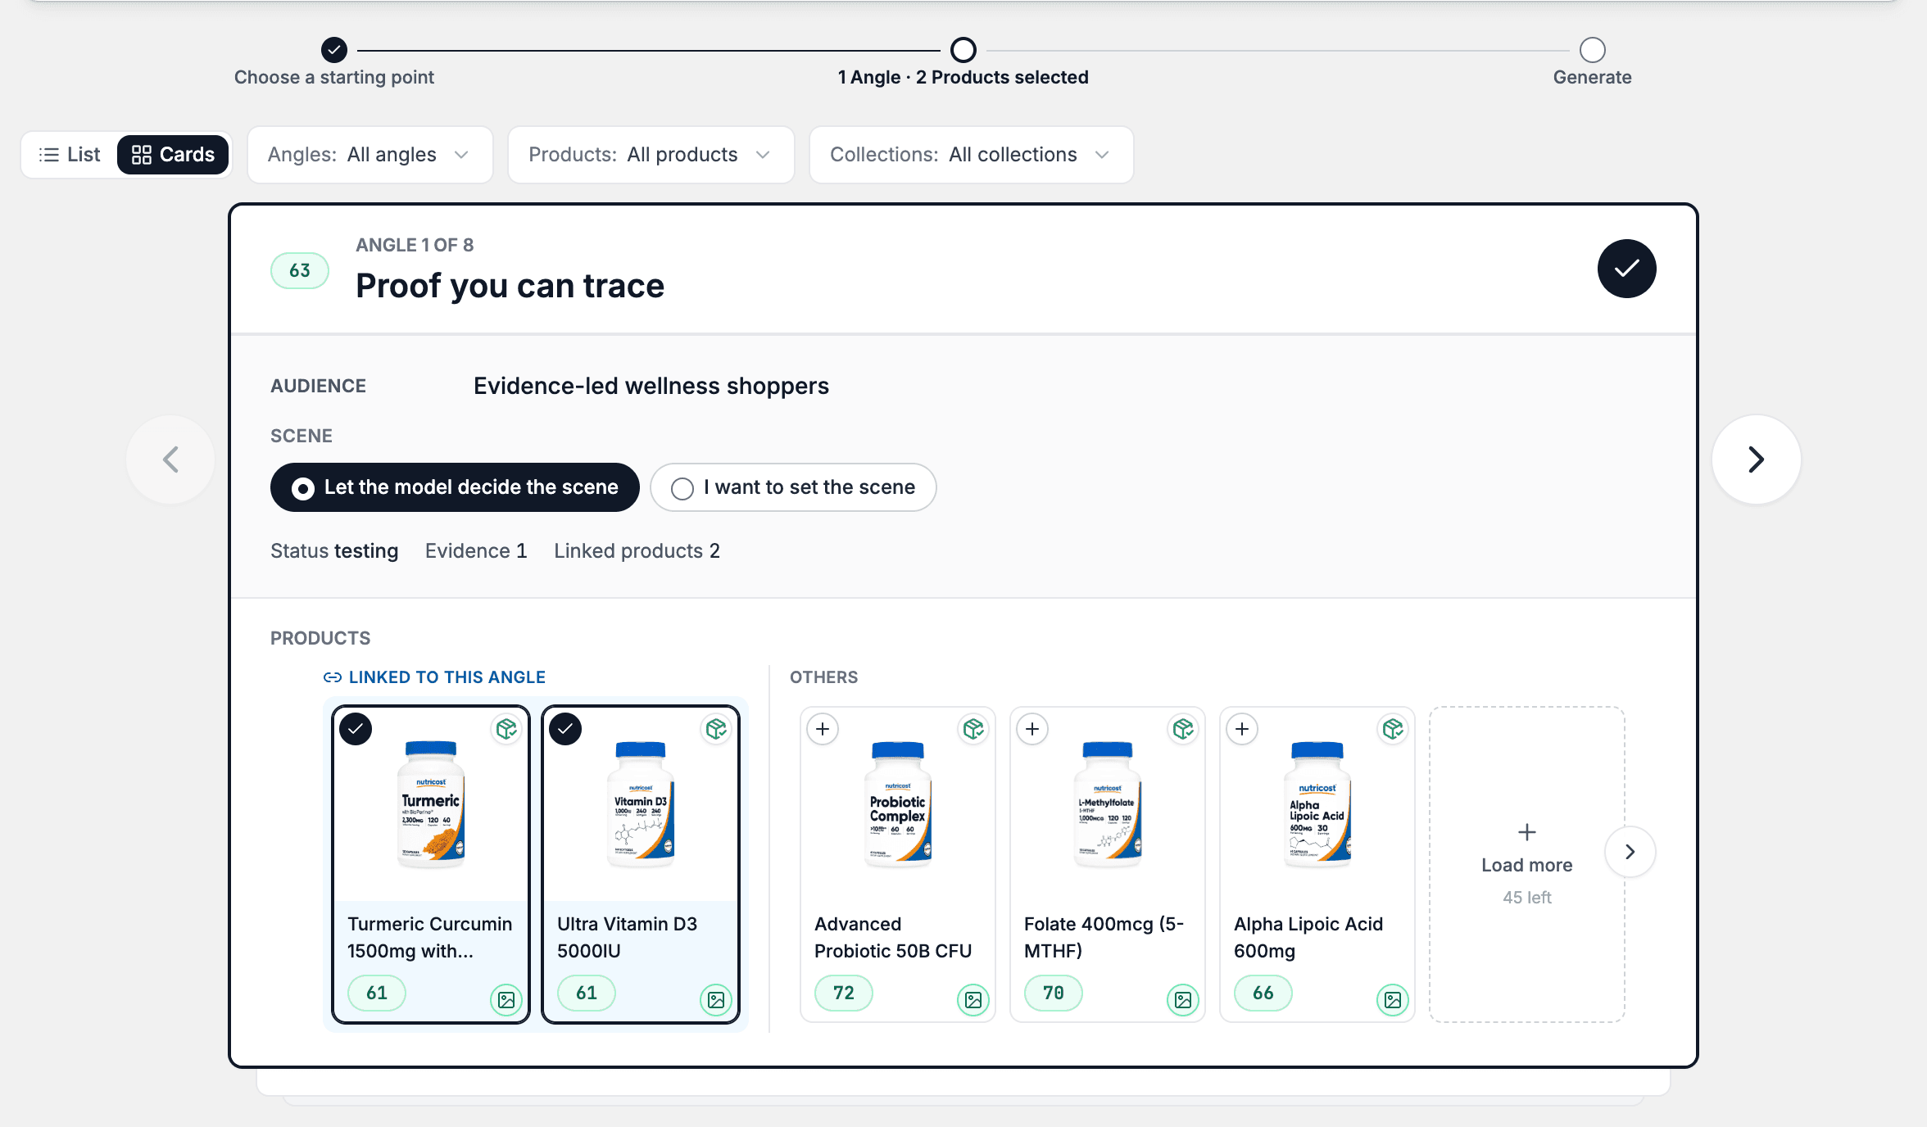Click the Linked to this angle label
Image resolution: width=1927 pixels, height=1127 pixels.
tap(435, 677)
